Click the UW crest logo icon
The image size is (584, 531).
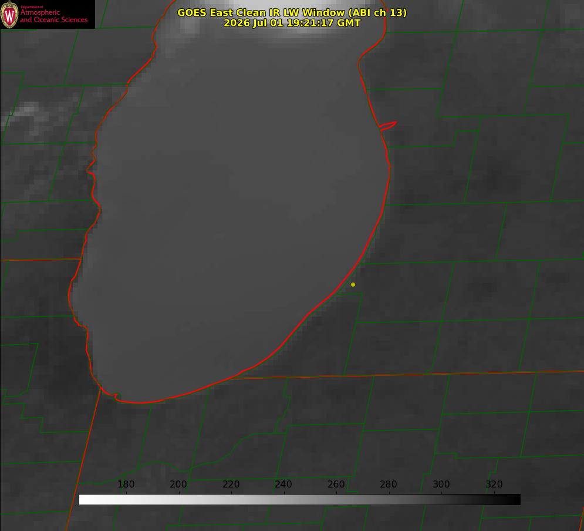pos(9,14)
